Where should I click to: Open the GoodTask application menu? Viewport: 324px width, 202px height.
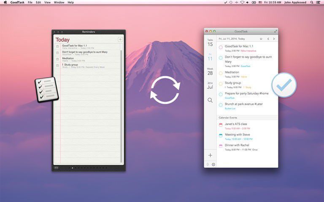click(17, 3)
